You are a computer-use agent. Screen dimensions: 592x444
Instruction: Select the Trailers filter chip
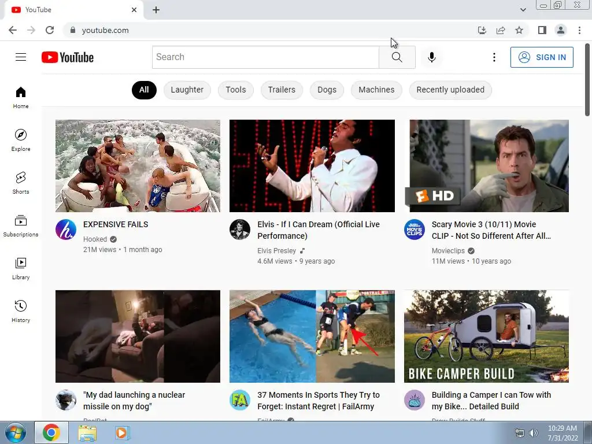click(282, 90)
